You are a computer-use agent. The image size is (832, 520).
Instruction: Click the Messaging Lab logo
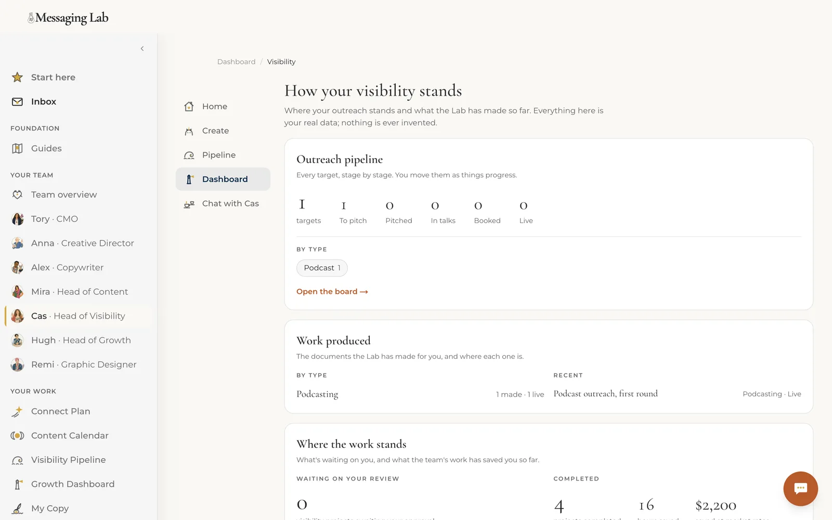coord(68,18)
